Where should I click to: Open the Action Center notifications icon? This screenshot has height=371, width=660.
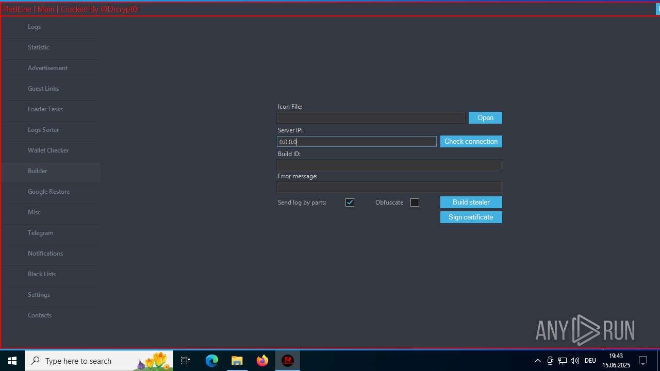(643, 361)
